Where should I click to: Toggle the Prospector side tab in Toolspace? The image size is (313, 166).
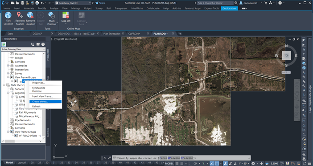48,55
